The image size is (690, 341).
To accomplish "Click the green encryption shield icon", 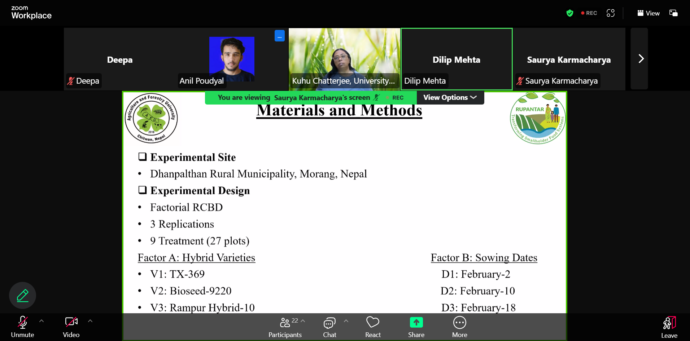I will 570,13.
